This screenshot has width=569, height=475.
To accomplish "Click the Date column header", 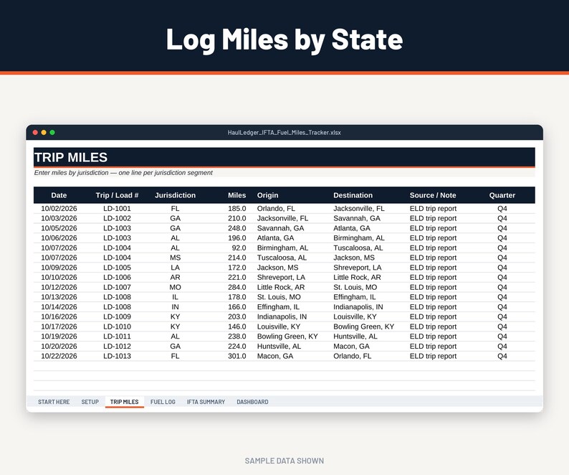I will [59, 195].
